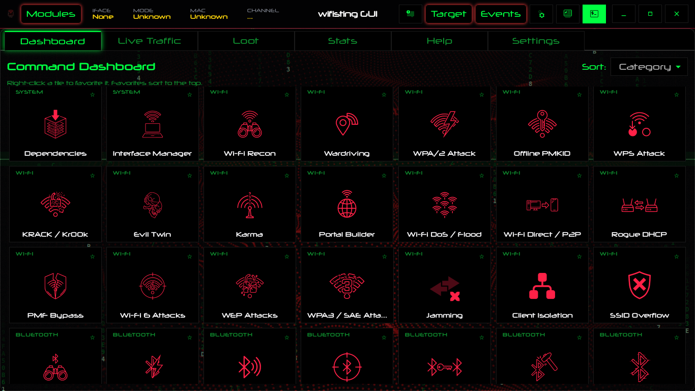Image resolution: width=695 pixels, height=391 pixels.
Task: Open the Help tab
Action: 440,41
